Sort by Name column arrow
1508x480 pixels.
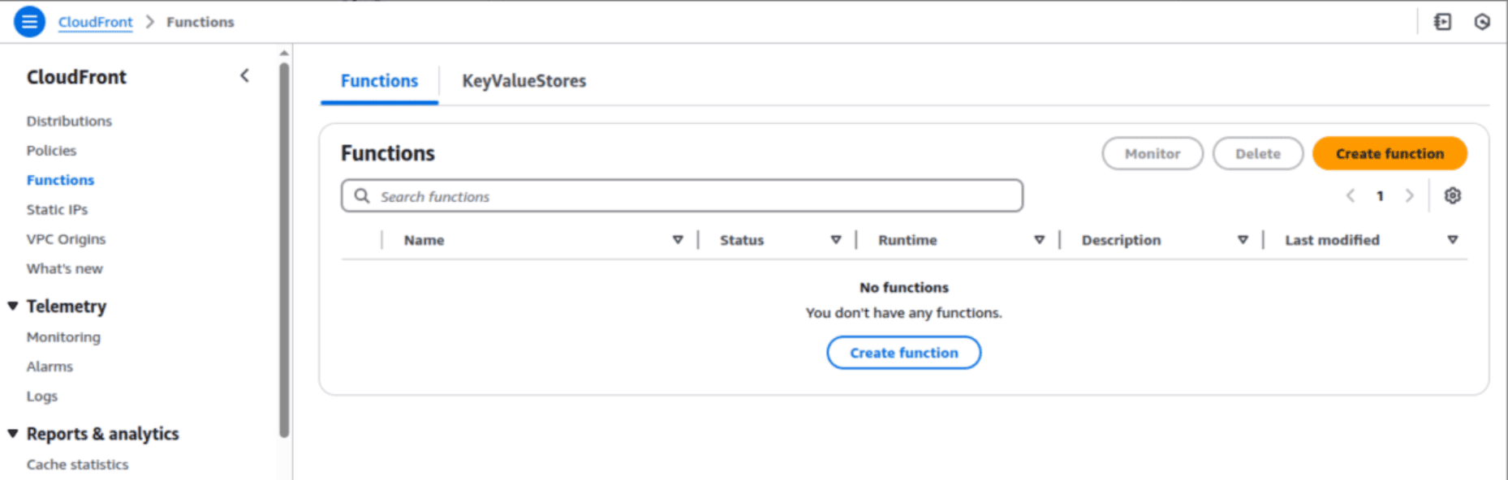coord(678,240)
